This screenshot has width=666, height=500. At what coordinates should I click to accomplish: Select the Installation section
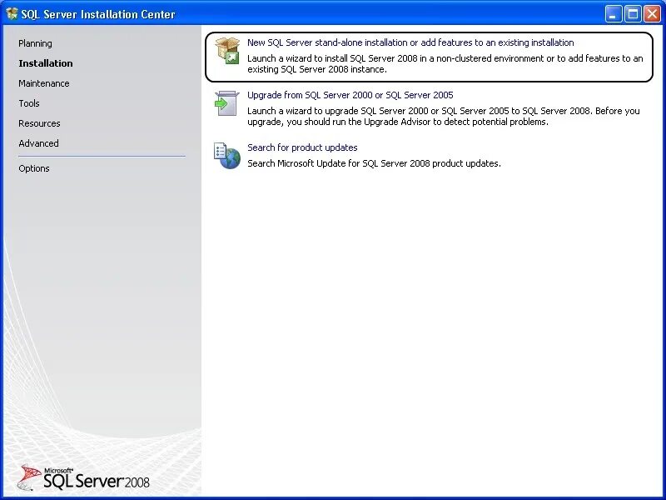pos(46,63)
